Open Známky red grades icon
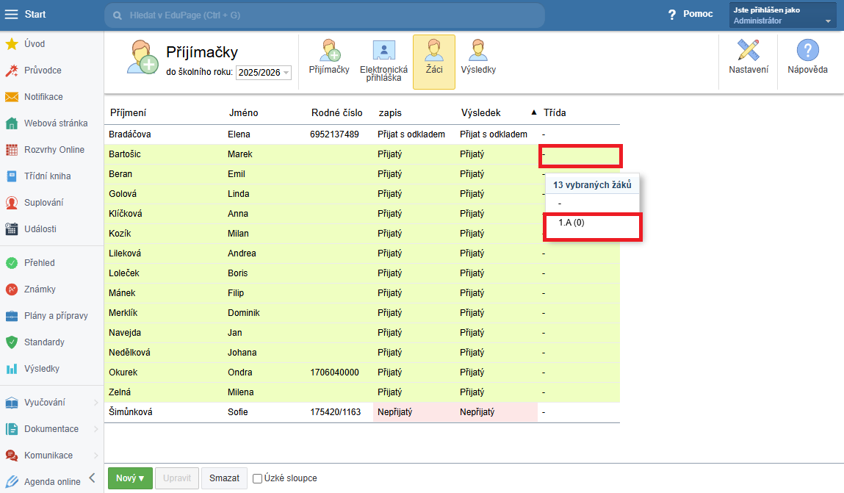Image resolution: width=844 pixels, height=493 pixels. pyautogui.click(x=11, y=289)
